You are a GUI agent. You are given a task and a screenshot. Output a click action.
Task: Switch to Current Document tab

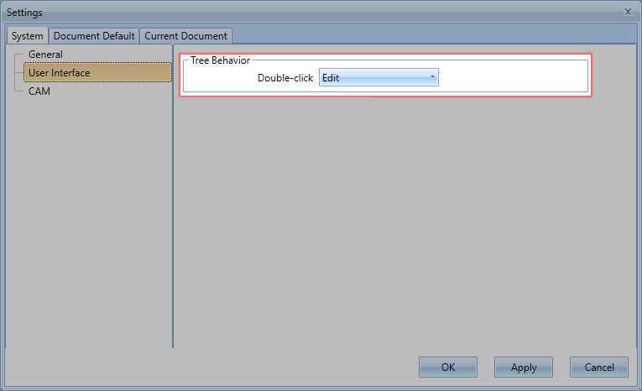pyautogui.click(x=185, y=36)
